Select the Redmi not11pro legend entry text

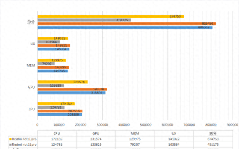pyautogui.click(x=24, y=145)
